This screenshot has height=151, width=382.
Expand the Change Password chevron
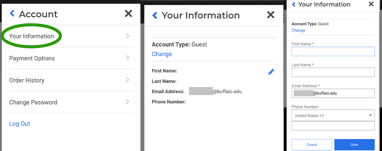[x=128, y=102]
